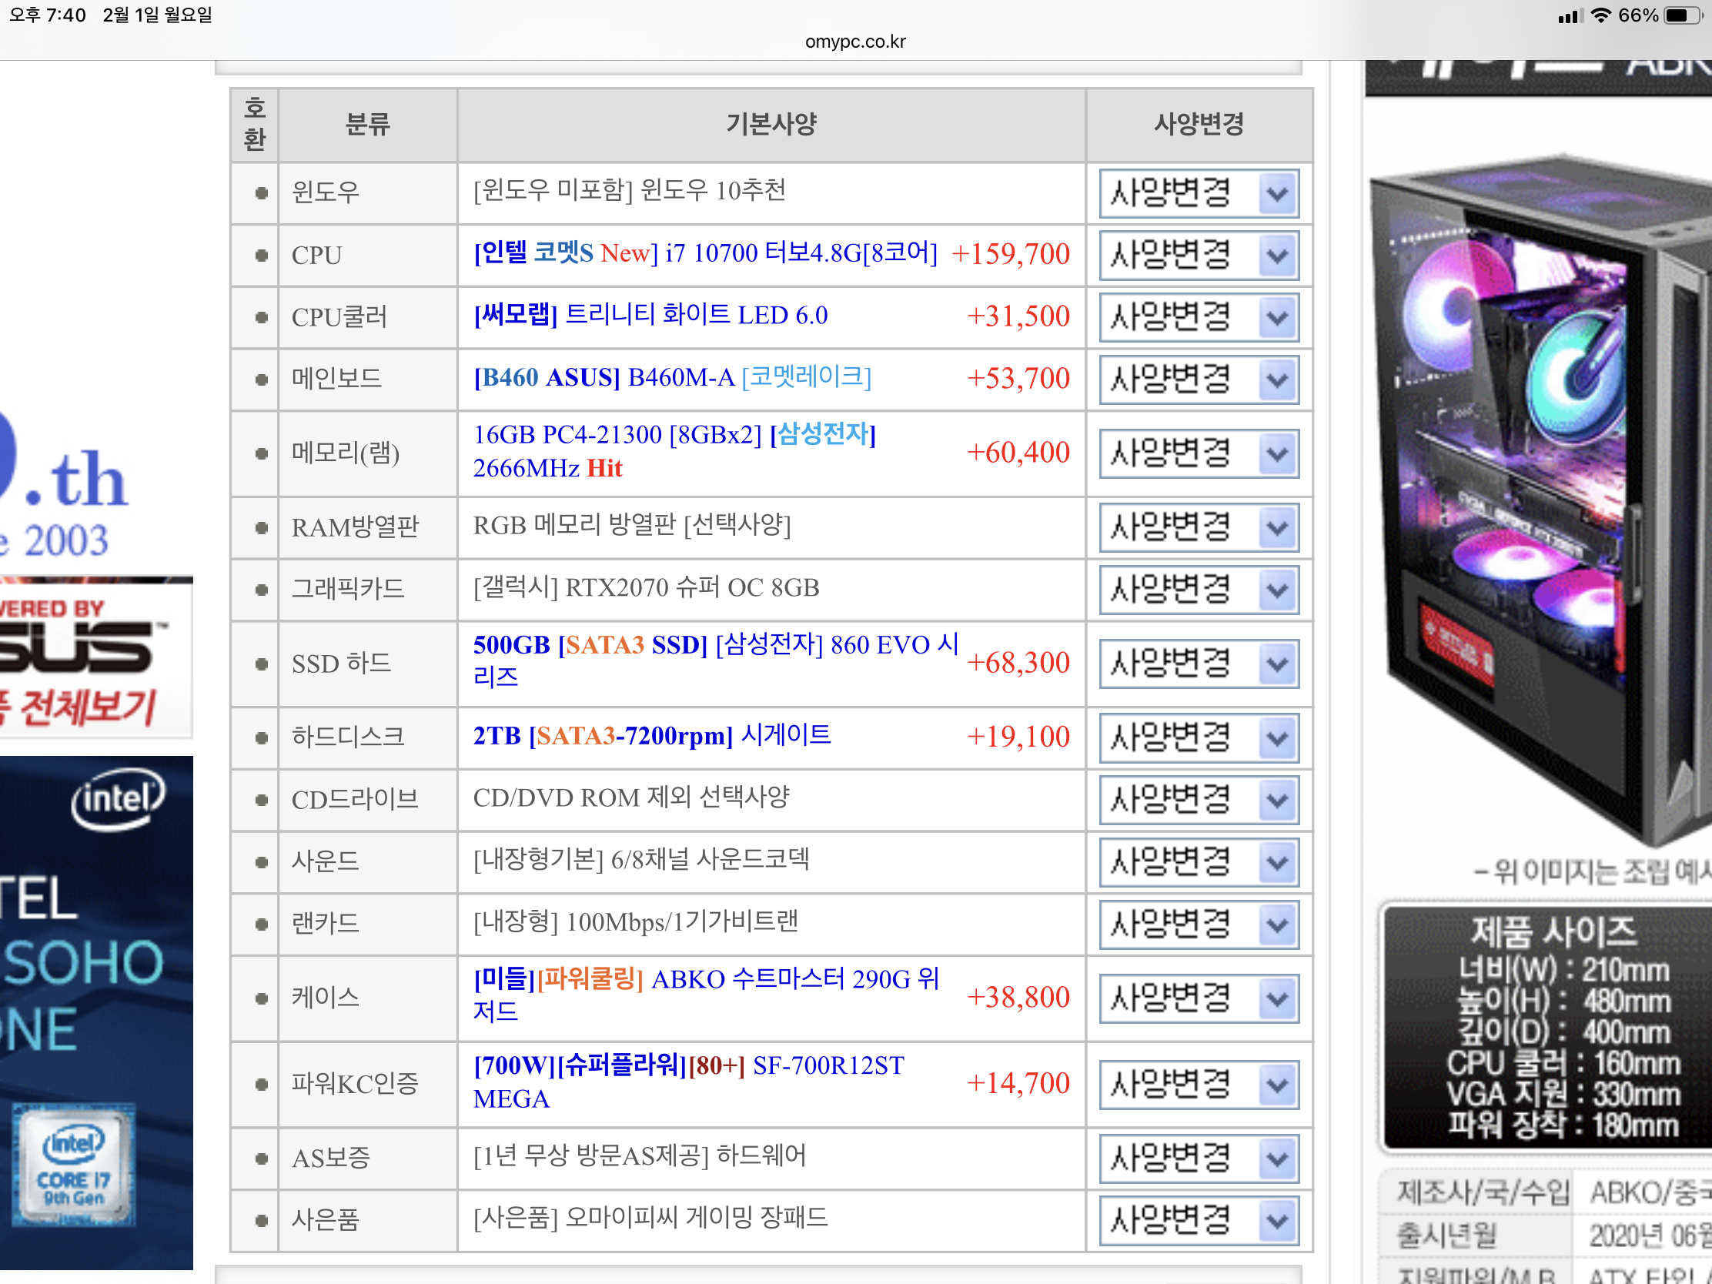This screenshot has width=1712, height=1284.
Task: Open spec change dropdown for RAM방열판 row
Action: click(1198, 528)
